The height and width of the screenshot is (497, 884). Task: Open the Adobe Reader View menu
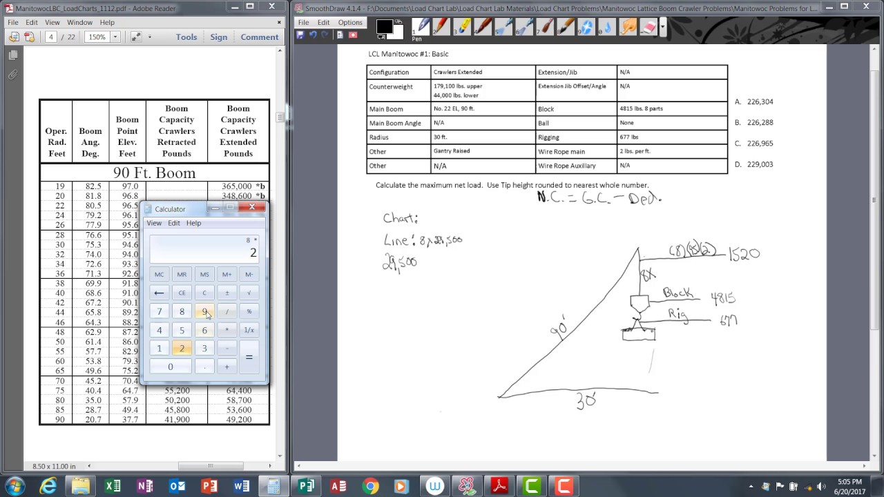point(52,22)
